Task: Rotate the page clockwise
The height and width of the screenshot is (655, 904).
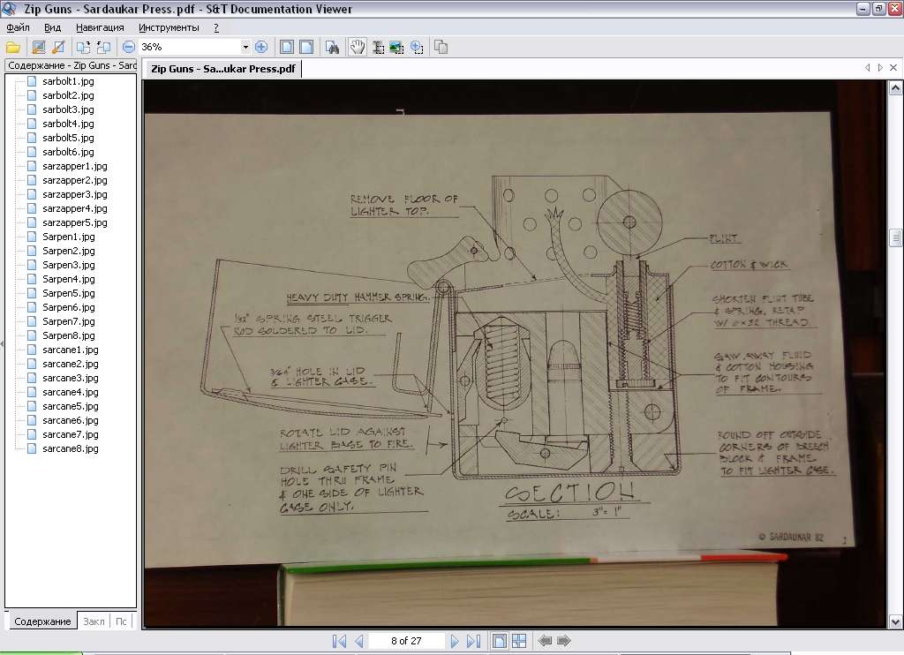Action: [83, 48]
